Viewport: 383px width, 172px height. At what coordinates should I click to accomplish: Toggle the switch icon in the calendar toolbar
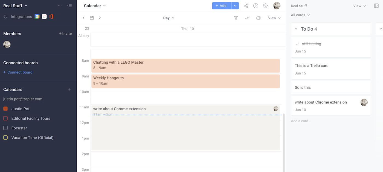[x=259, y=18]
